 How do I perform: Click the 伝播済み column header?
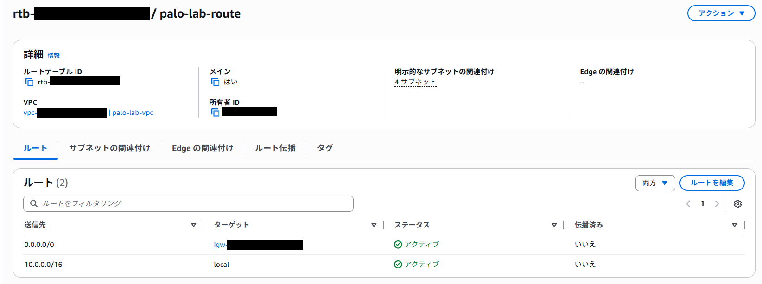pyautogui.click(x=589, y=225)
